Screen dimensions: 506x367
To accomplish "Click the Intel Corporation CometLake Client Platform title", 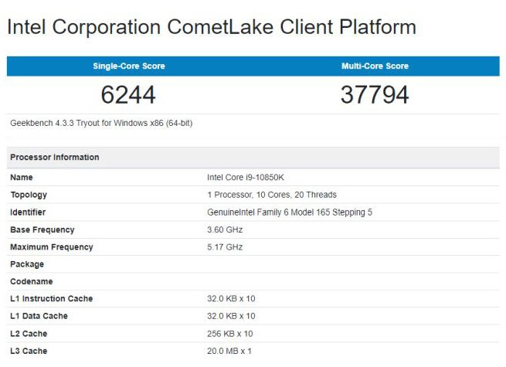I will [212, 27].
